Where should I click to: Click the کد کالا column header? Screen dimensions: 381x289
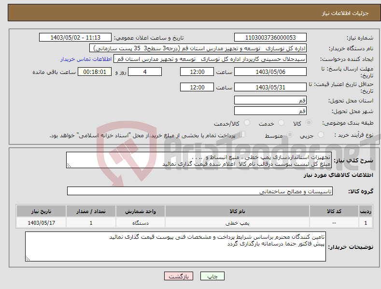point(334,211)
